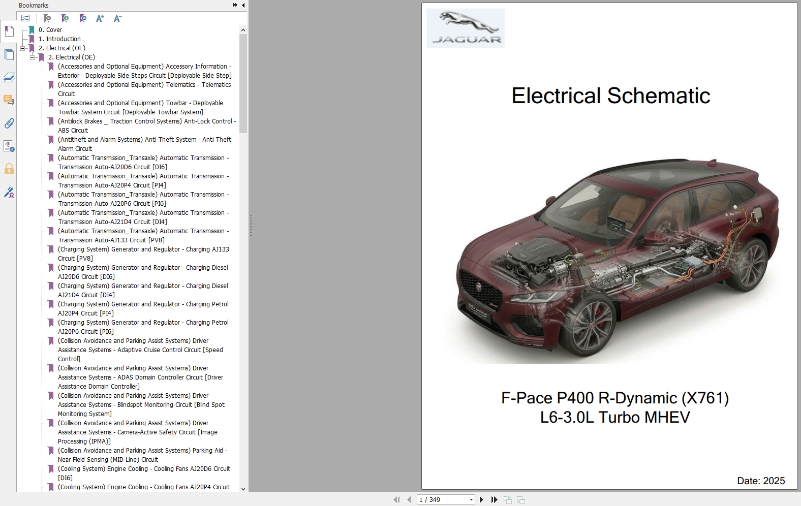801x506 pixels.
Task: Open the Pages thumbnails side panel
Action: 9,54
